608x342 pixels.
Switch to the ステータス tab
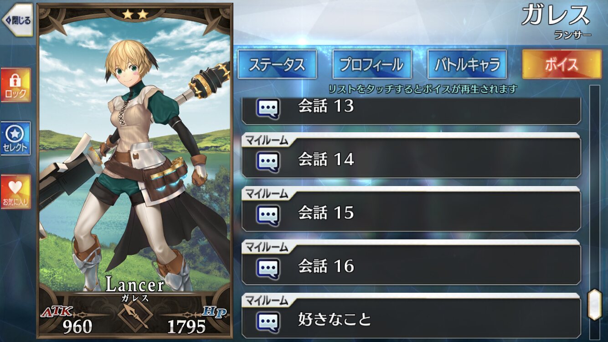click(277, 64)
